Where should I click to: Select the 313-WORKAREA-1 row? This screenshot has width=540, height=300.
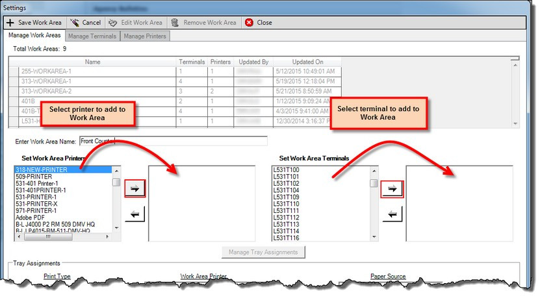(x=175, y=82)
